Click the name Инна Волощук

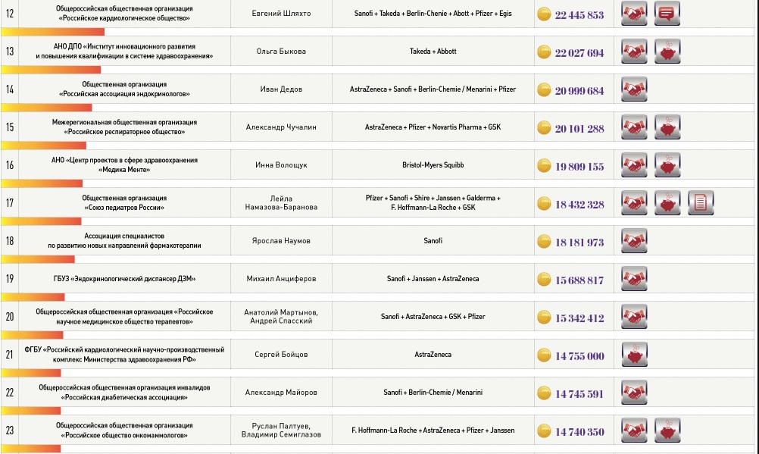tap(281, 165)
